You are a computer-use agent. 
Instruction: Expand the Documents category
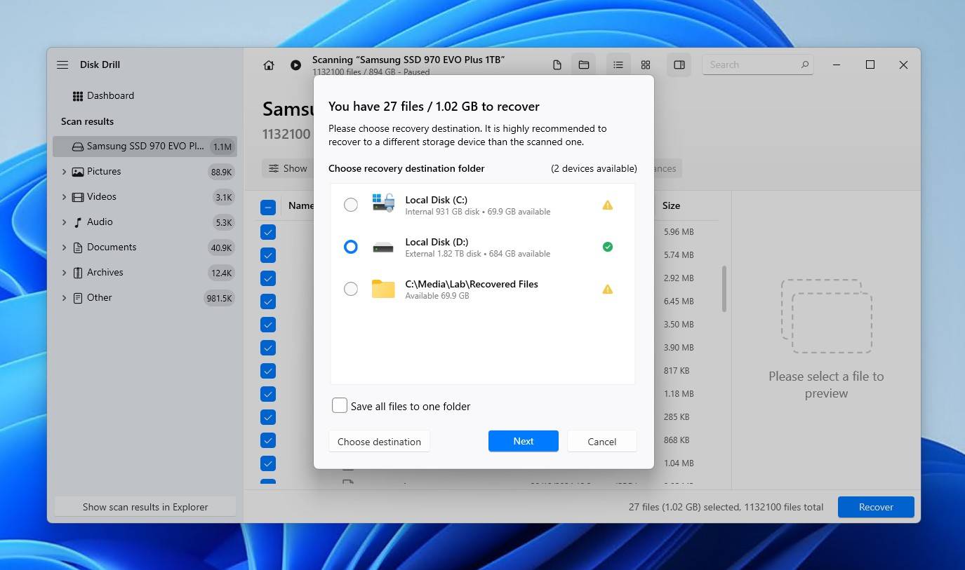tap(64, 247)
